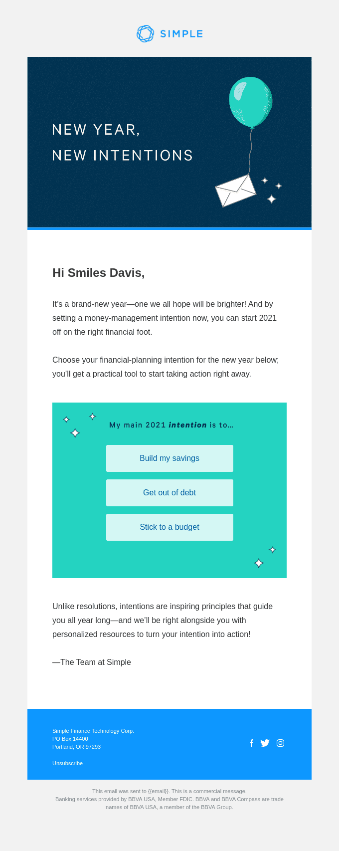Click the NEW YEAR, NEW INTENTIONS headline
This screenshot has height=851, width=339.
(122, 143)
